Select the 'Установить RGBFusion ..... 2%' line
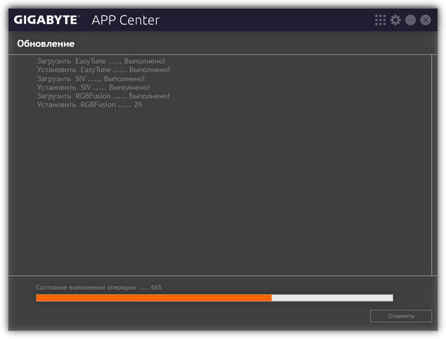Viewport: 446px width, 339px height. 90,105
